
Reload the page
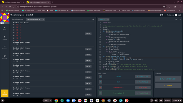point(10,7)
